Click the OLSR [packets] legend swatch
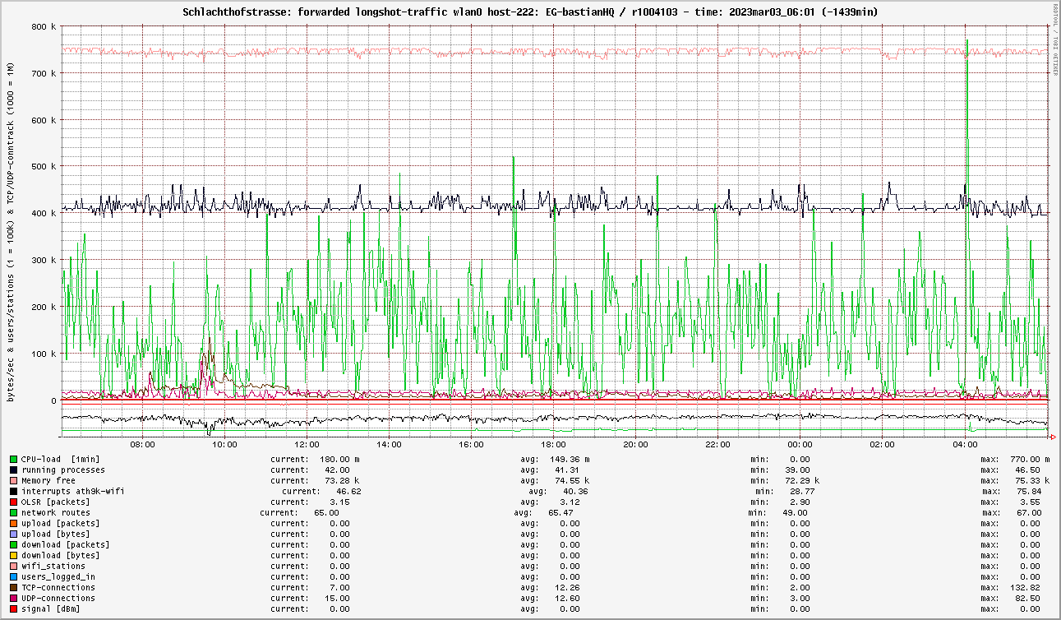 point(14,502)
